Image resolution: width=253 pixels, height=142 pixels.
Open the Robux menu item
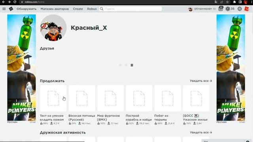pyautogui.click(x=92, y=9)
